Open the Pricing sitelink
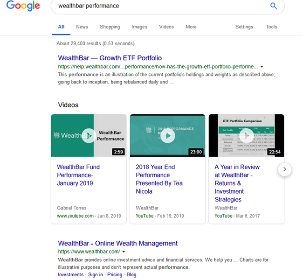 click(x=115, y=275)
